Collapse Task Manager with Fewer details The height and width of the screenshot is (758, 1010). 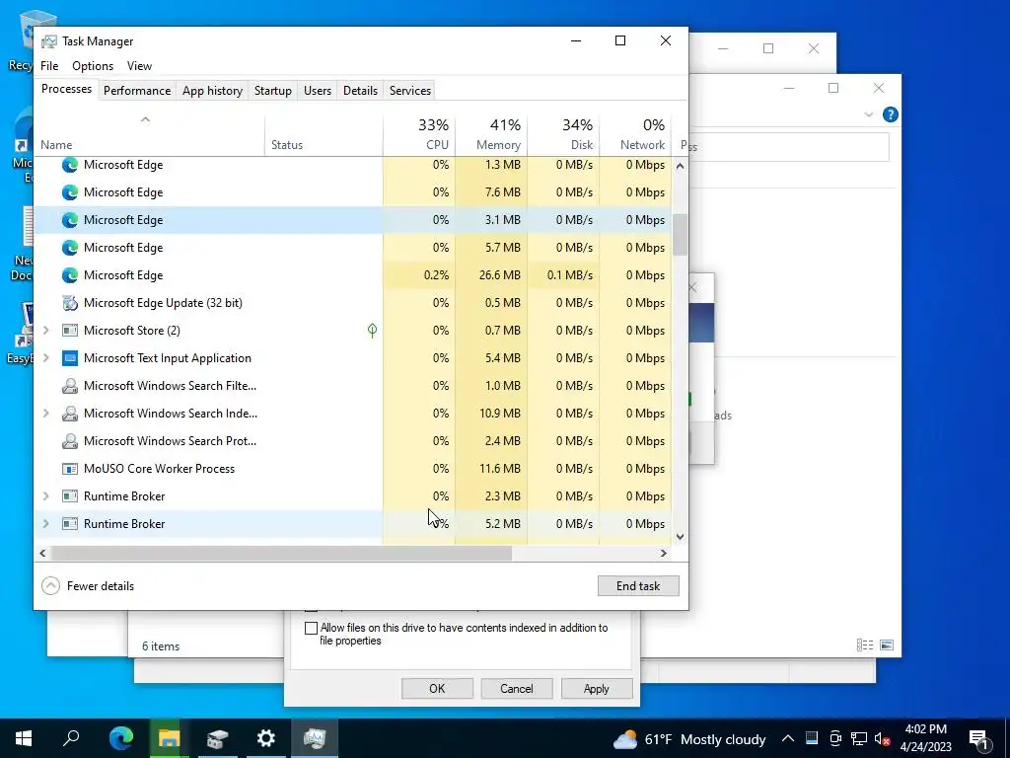pos(88,586)
